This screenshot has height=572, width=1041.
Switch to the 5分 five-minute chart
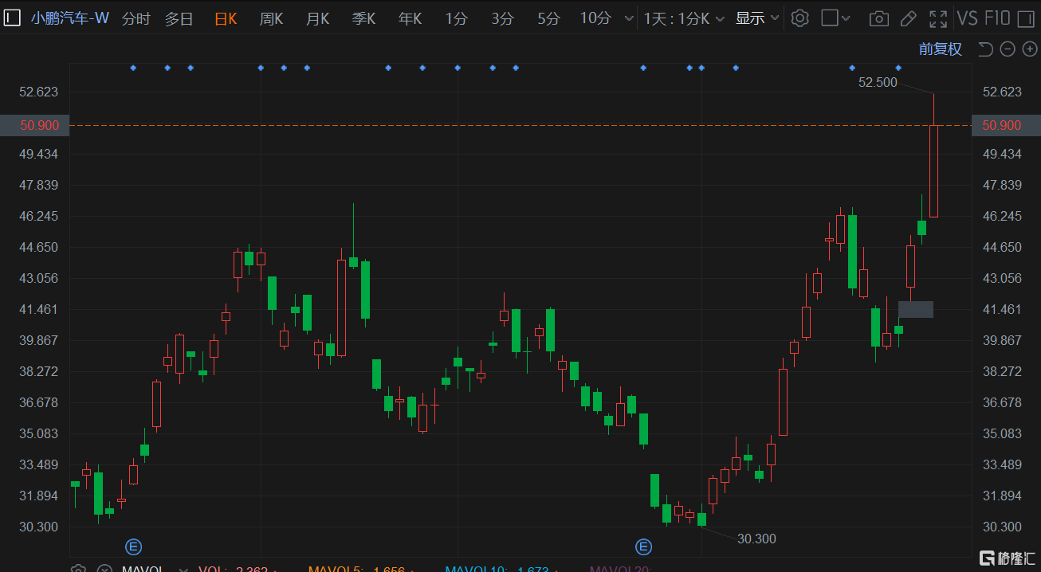(548, 18)
